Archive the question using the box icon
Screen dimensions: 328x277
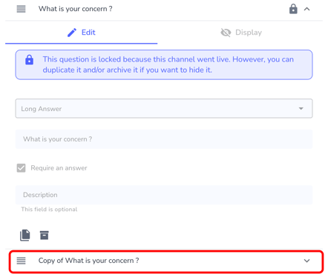(45, 236)
